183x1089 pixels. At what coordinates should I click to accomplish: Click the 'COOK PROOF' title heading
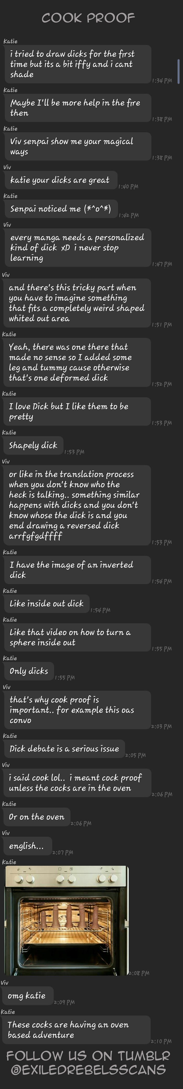tap(88, 18)
